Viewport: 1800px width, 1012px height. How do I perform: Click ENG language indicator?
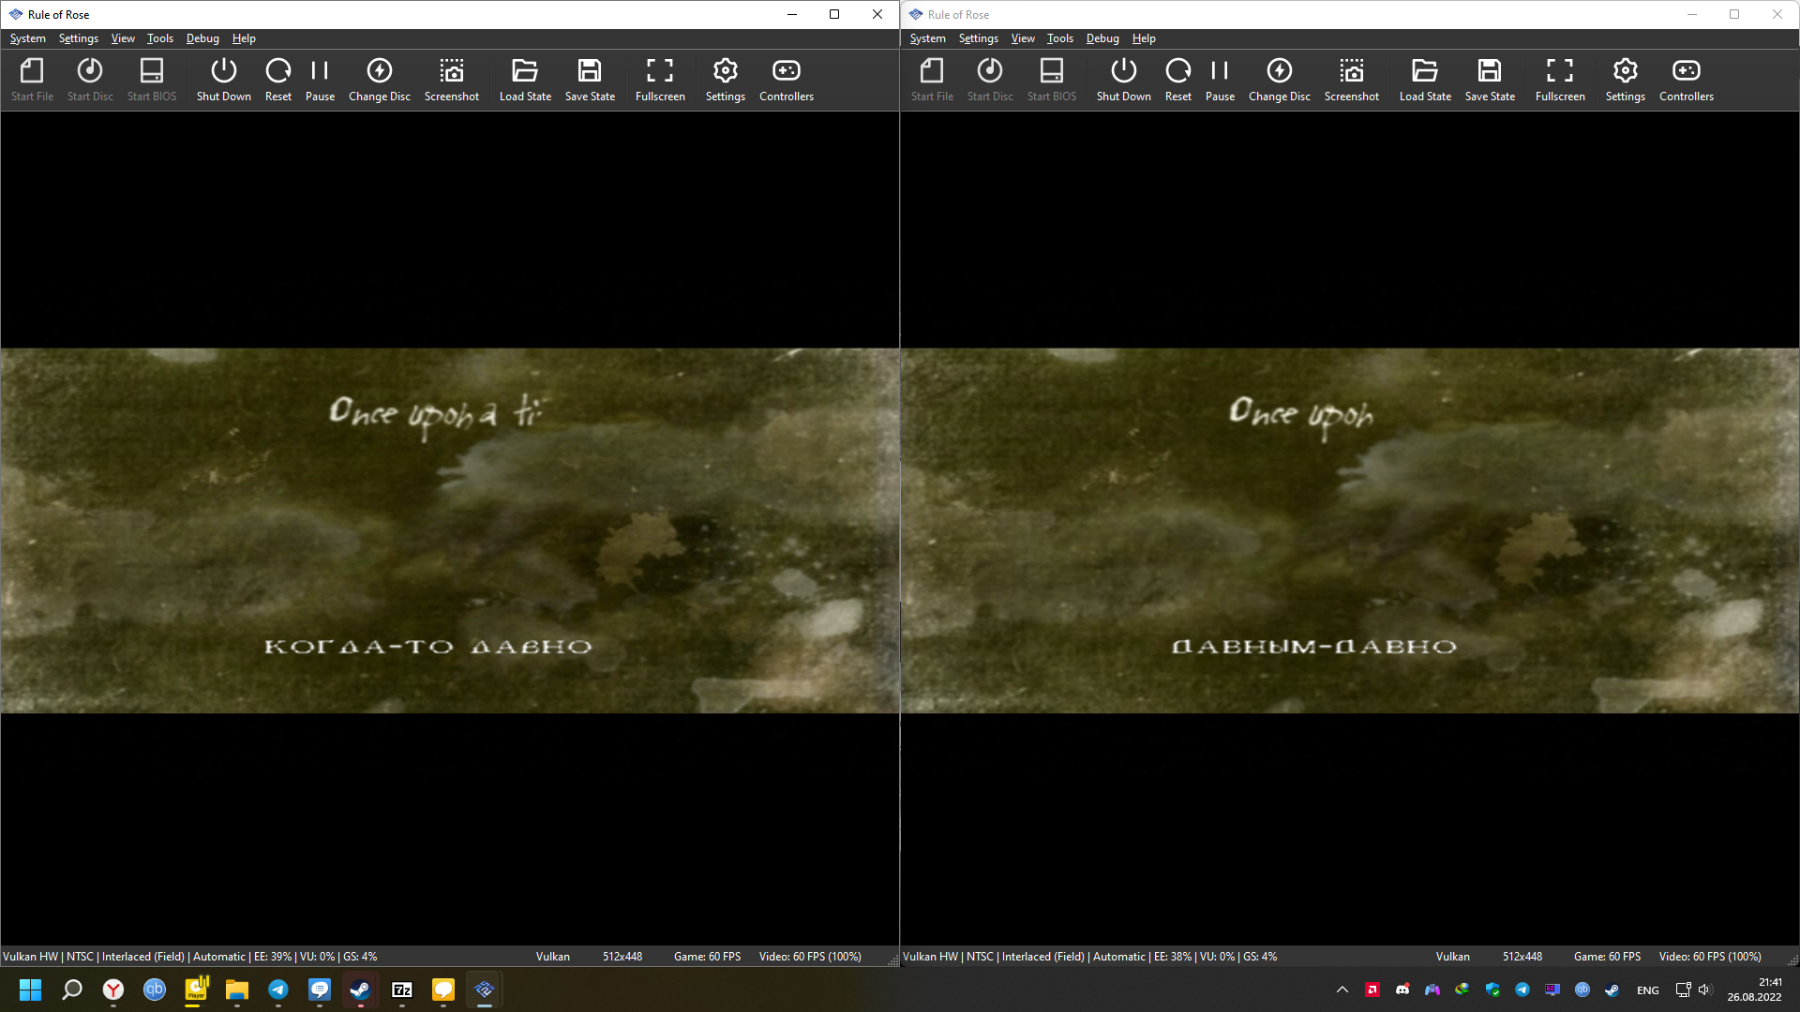pyautogui.click(x=1648, y=990)
